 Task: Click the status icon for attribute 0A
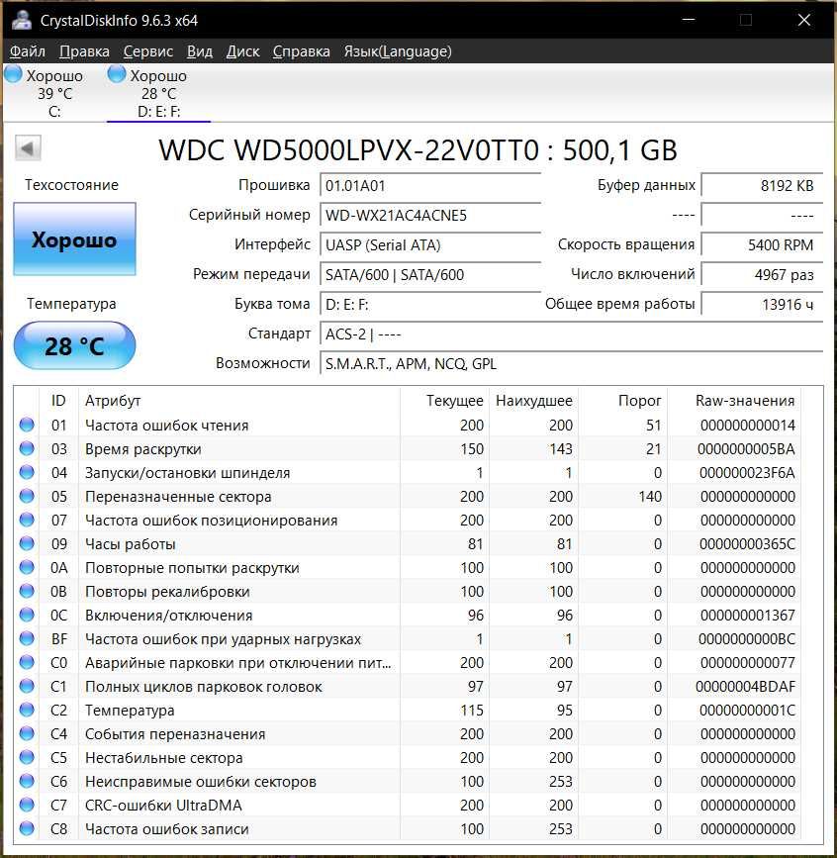click(x=27, y=567)
